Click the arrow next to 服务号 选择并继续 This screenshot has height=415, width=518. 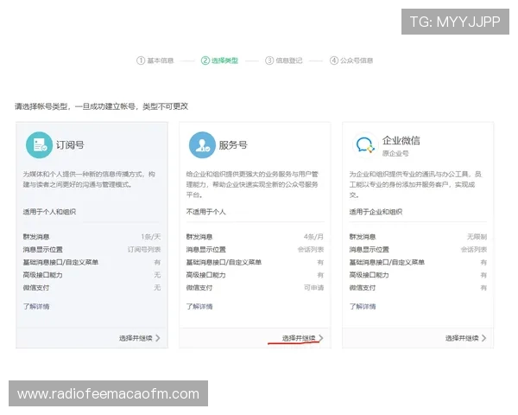321,338
